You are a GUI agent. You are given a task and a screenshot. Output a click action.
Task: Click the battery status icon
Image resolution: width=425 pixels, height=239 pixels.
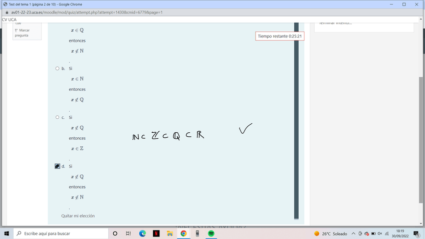coord(373,233)
